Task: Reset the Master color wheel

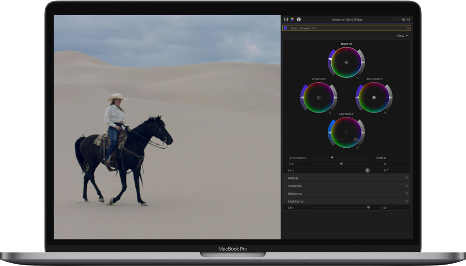Action: tap(358, 78)
